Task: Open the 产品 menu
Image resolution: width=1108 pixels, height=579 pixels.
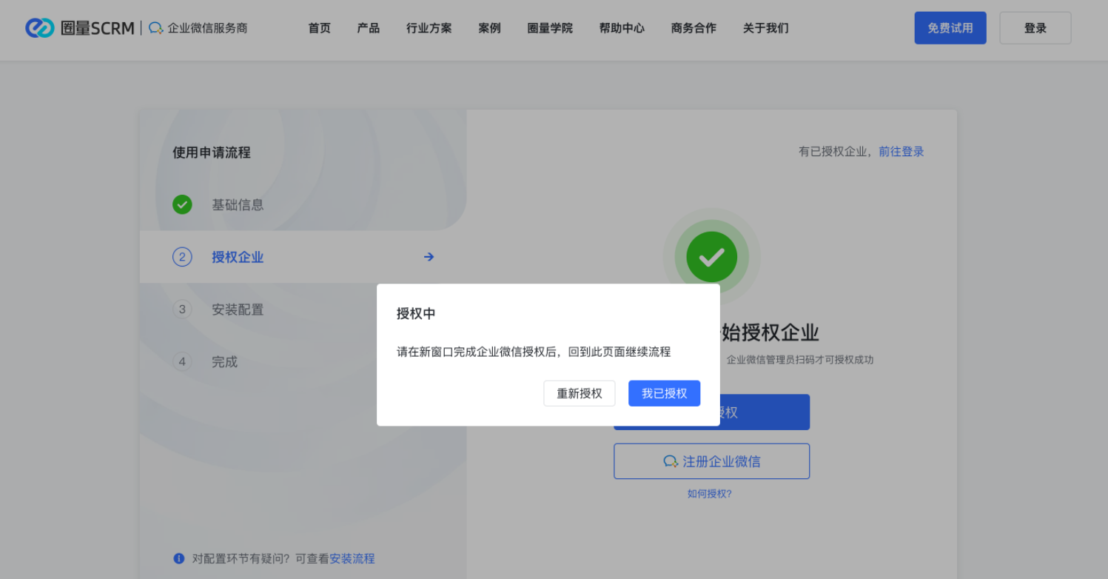Action: (368, 28)
